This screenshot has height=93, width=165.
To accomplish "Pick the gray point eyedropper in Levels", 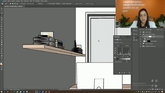I will 115,51.
